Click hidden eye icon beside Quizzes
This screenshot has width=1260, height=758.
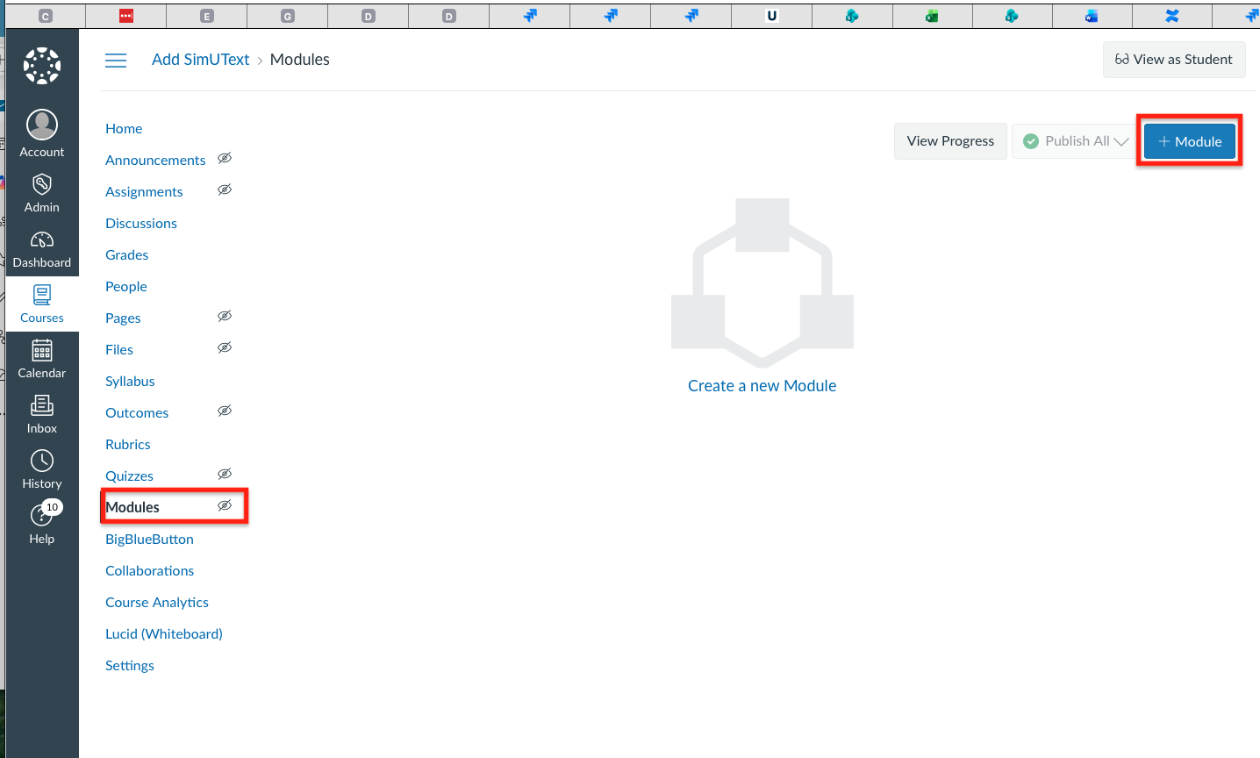225,475
